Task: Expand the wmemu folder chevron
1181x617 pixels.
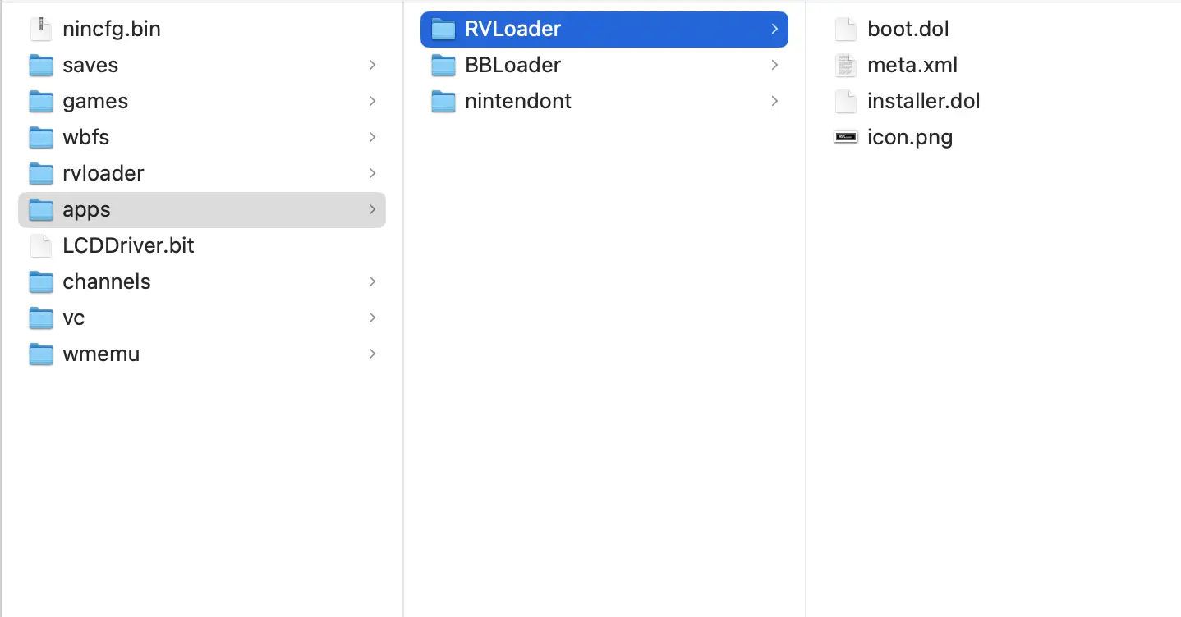Action: coord(372,354)
